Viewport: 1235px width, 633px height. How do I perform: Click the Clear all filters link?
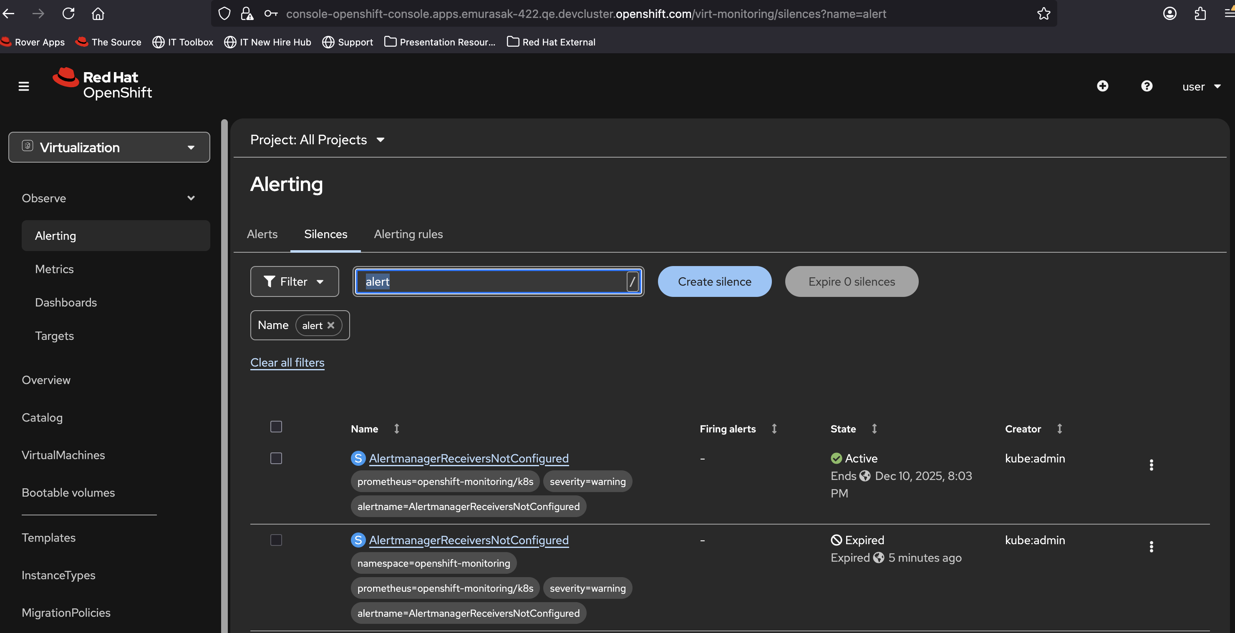[287, 363]
